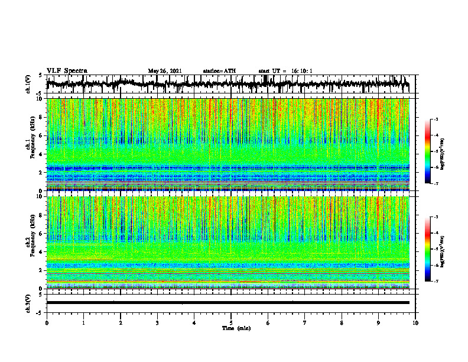This screenshot has width=468, height=362.
Task: Click the "start UT = 16:10: 1" text
Action: tap(285, 71)
